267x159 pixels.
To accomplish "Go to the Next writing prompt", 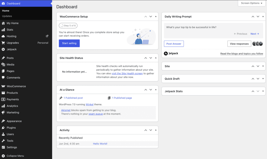I will pyautogui.click(x=255, y=34).
